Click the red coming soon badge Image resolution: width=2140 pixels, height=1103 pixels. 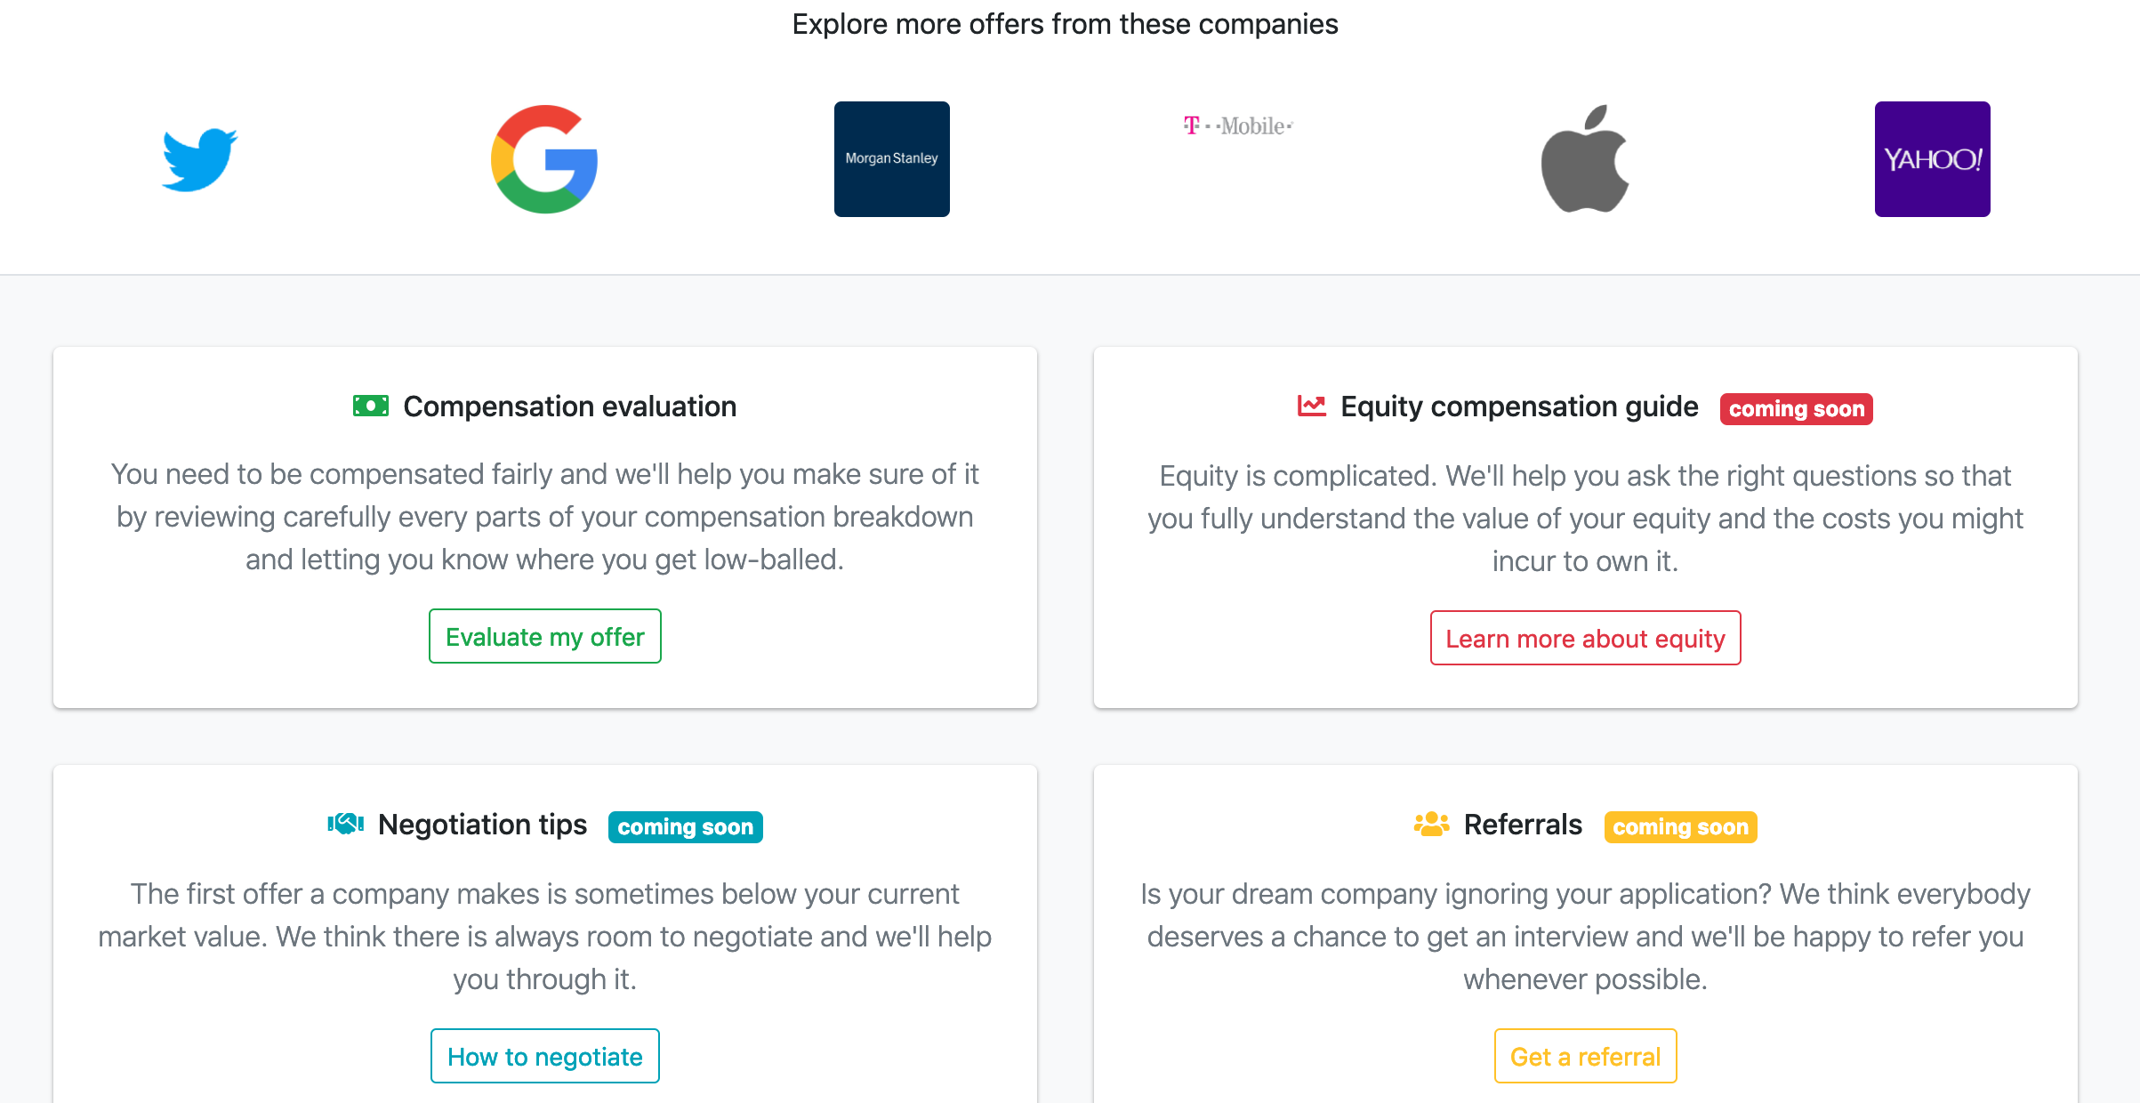click(1796, 408)
